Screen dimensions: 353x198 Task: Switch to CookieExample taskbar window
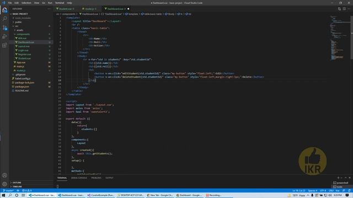[101, 195]
